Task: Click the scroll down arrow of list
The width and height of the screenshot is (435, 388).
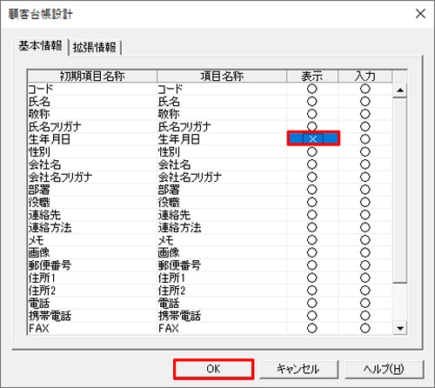Action: pos(400,328)
